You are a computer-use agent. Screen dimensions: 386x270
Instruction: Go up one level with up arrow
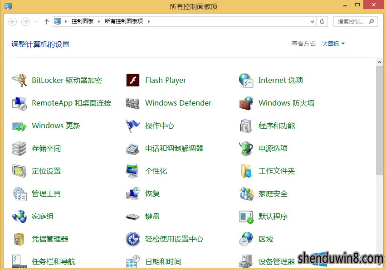47,22
